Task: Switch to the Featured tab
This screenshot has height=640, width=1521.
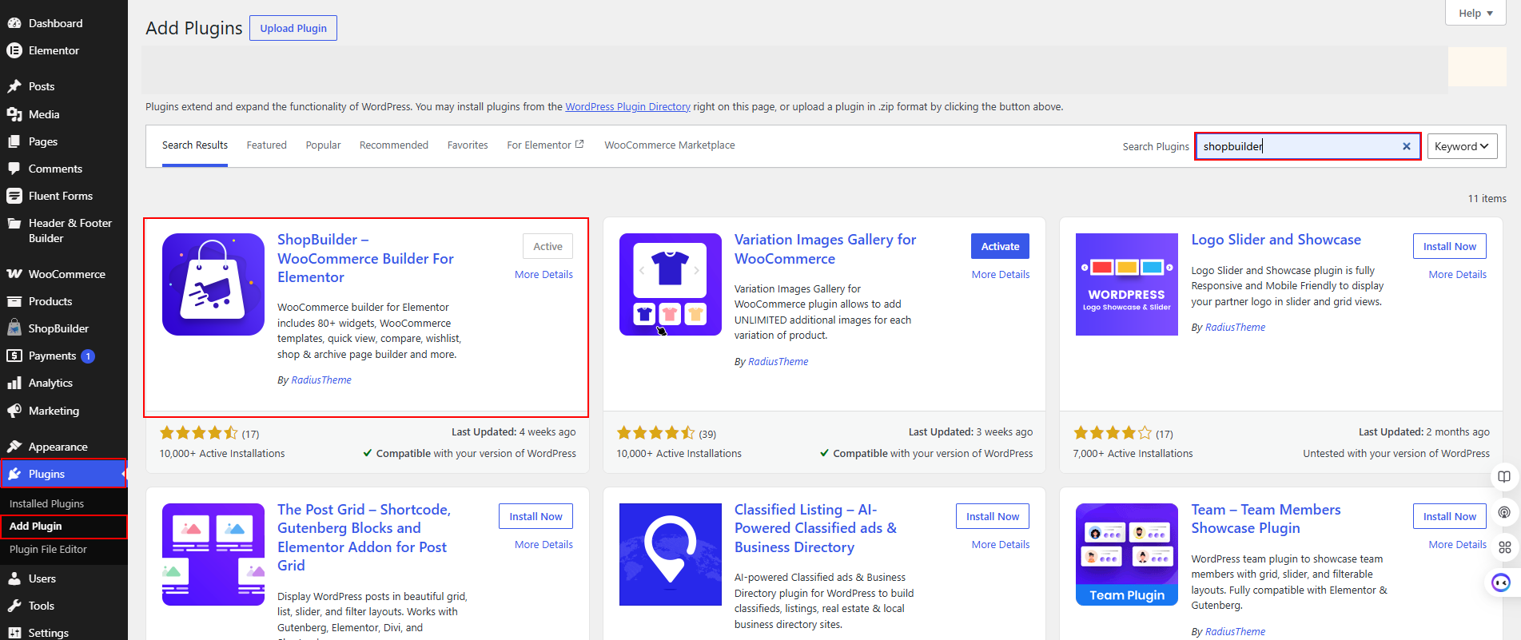Action: click(x=267, y=145)
